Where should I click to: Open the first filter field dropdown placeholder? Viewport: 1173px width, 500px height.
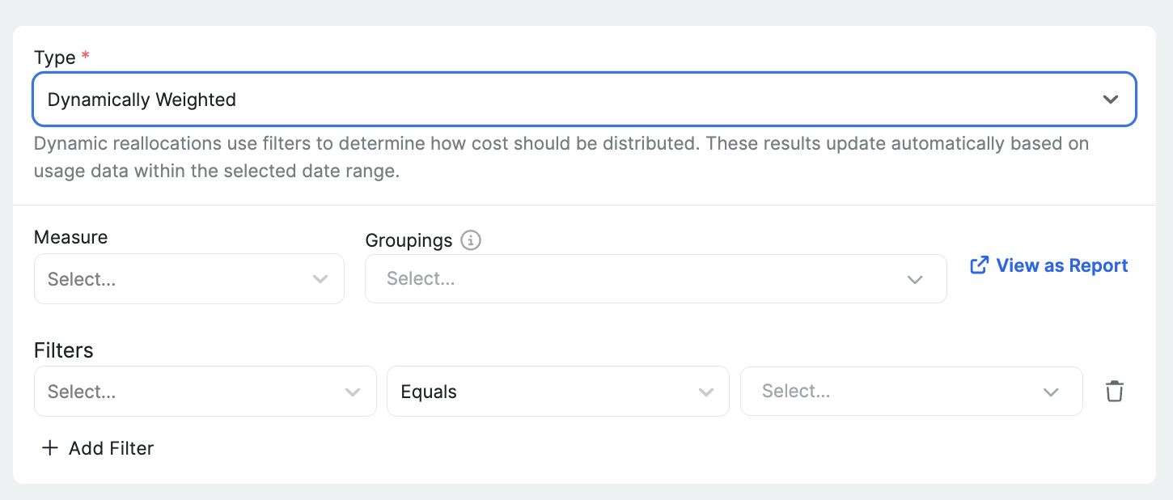(x=82, y=392)
